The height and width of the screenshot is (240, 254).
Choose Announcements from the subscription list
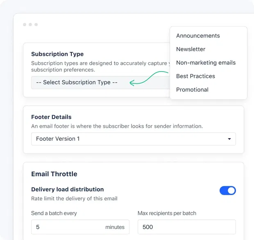(198, 36)
